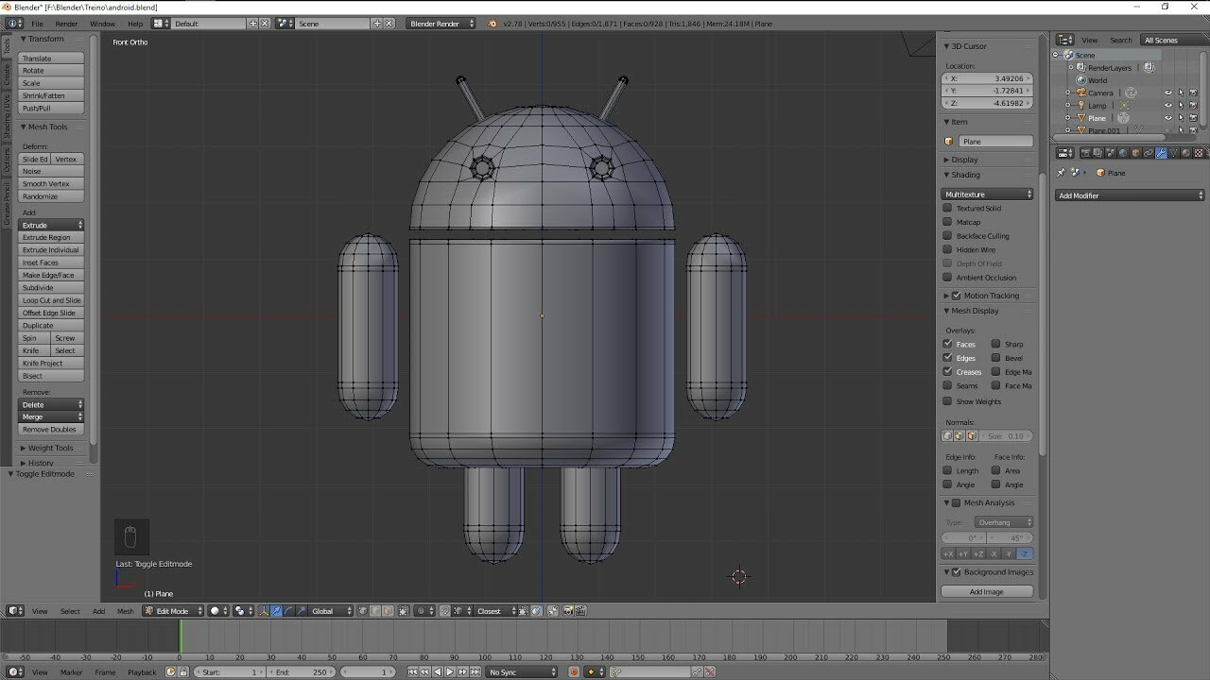This screenshot has width=1210, height=680.
Task: Click the snap magnet icon
Action: 445,611
